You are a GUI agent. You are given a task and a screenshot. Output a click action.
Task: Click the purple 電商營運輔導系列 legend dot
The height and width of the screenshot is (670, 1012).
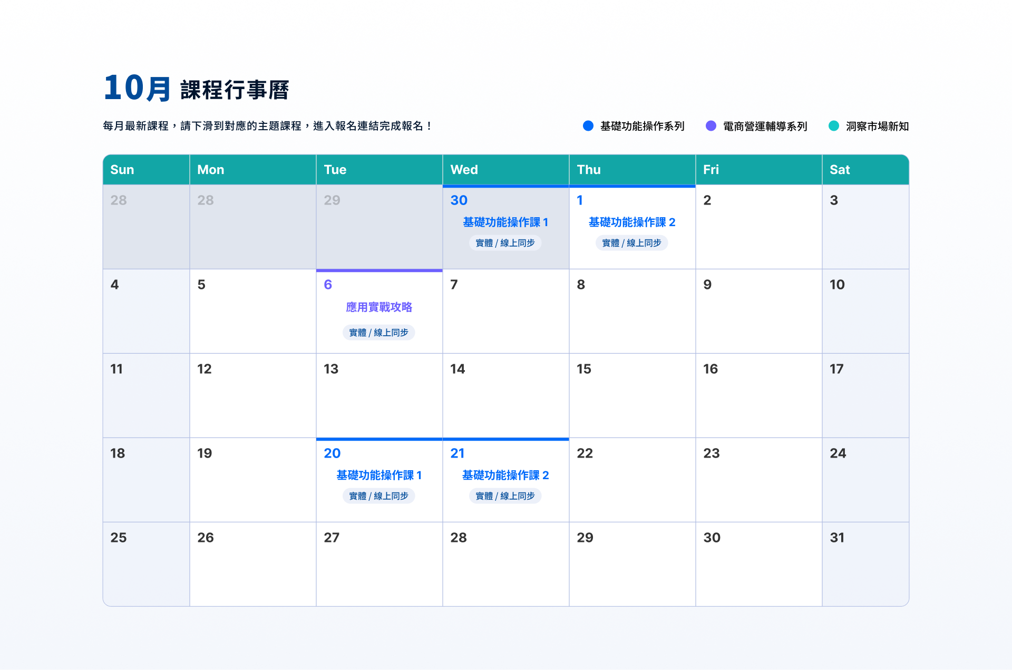coord(711,126)
